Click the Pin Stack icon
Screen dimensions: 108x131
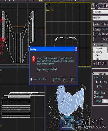pos(94,64)
